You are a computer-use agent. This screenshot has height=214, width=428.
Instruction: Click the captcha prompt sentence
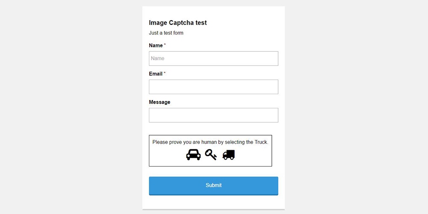pyautogui.click(x=210, y=142)
